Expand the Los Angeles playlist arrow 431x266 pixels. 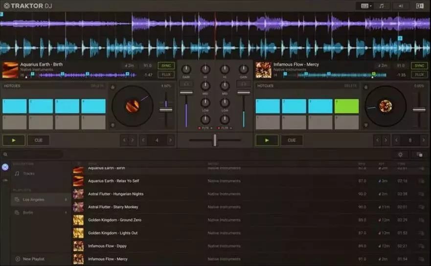[66, 199]
